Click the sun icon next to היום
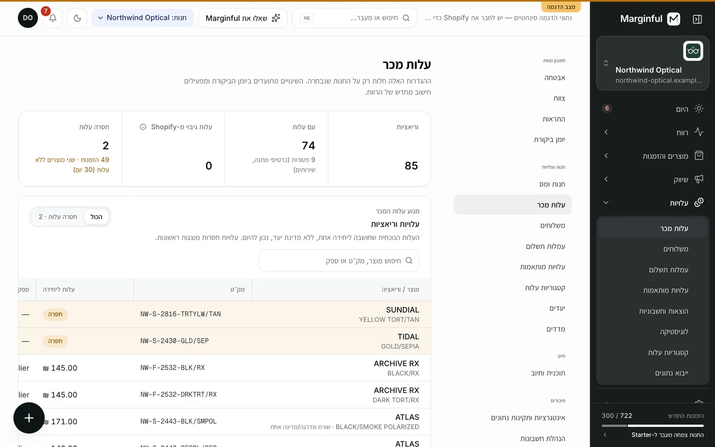Screen dimensions: 715x447 pos(699,109)
